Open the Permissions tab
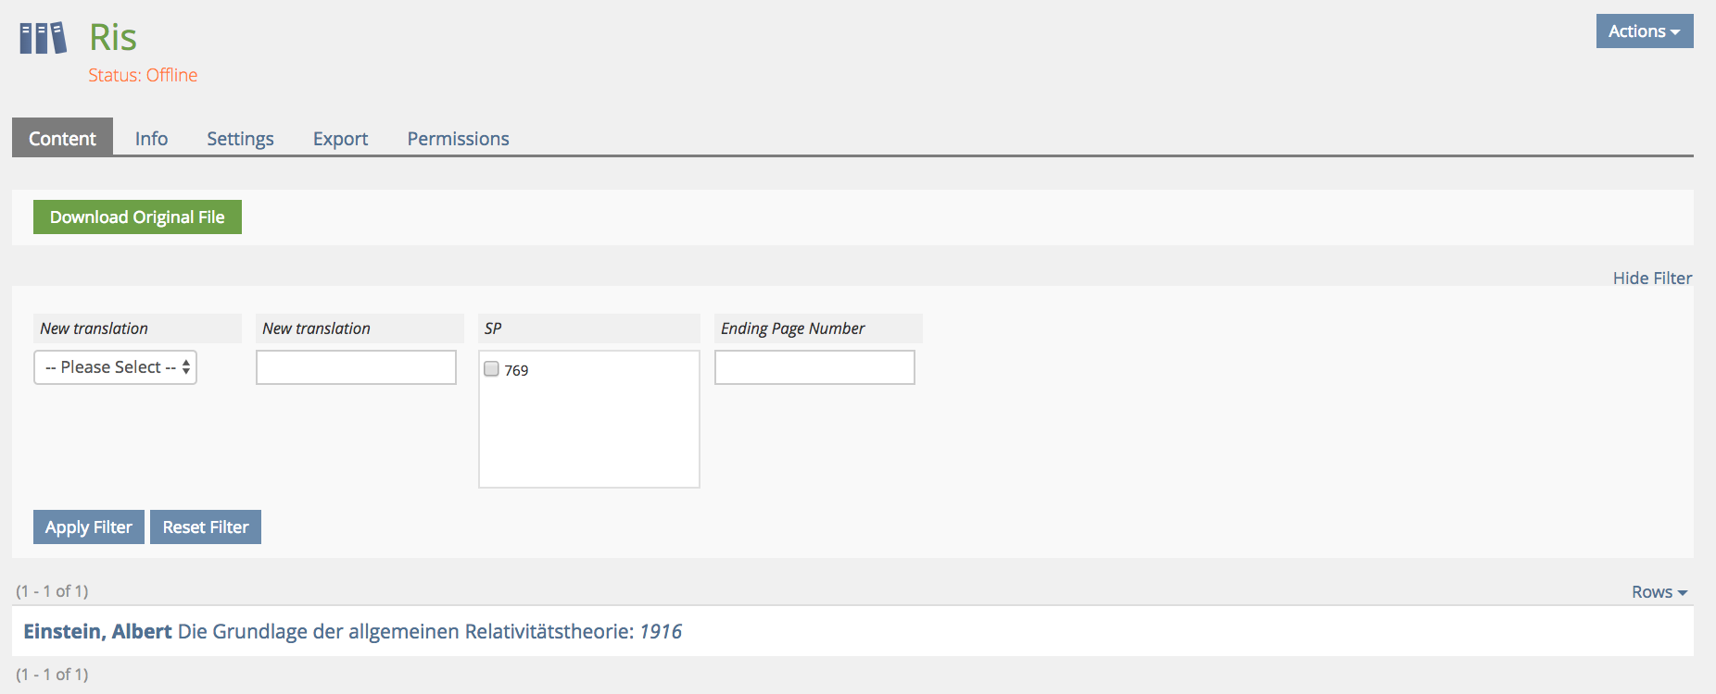Viewport: 1716px width, 694px height. click(x=458, y=139)
